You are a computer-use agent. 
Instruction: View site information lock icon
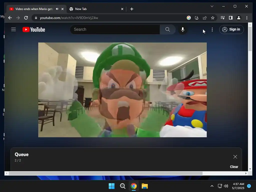point(36,18)
